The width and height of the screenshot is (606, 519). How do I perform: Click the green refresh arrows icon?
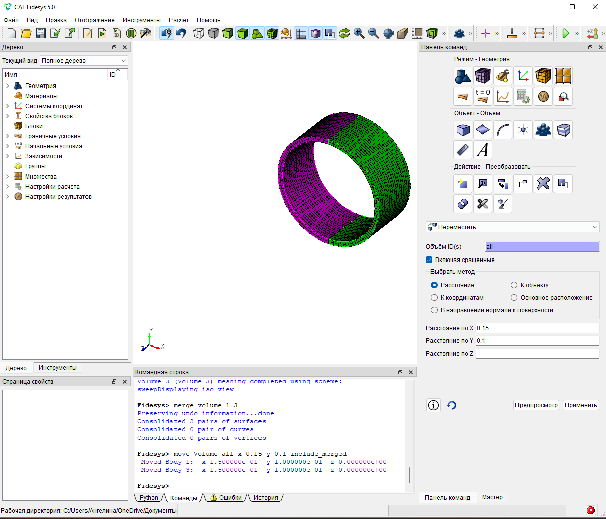click(x=344, y=33)
